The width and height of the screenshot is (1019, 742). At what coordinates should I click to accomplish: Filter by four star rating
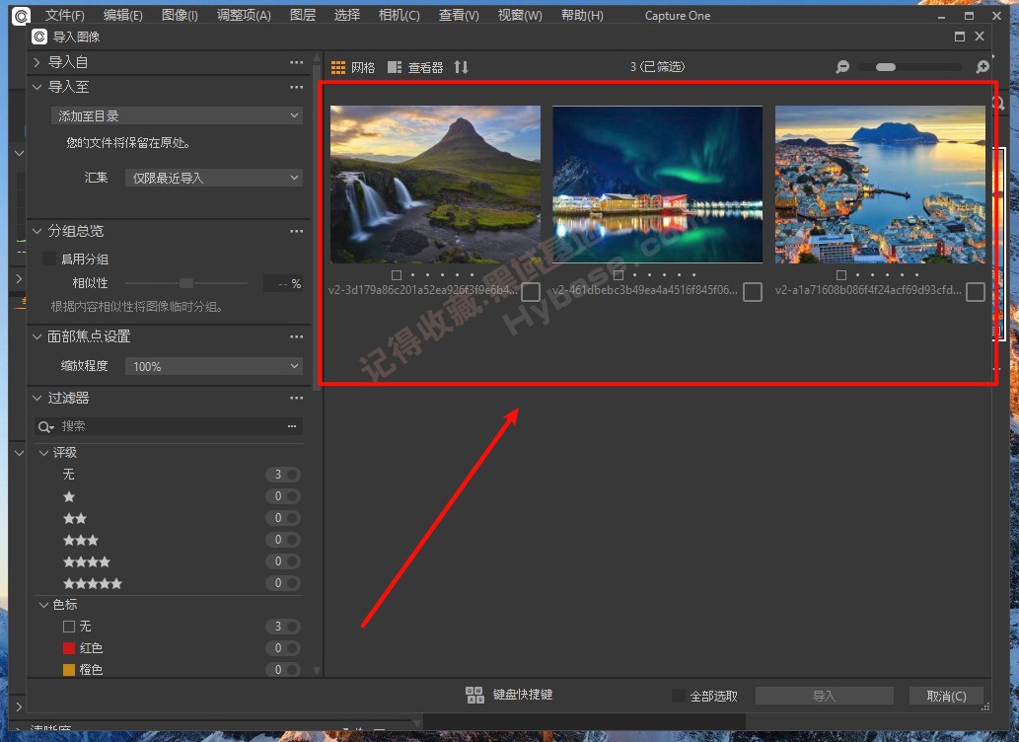tap(87, 561)
